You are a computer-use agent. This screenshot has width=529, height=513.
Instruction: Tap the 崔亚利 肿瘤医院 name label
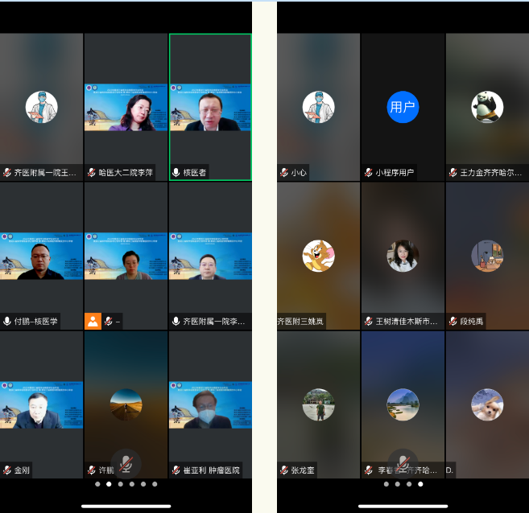[211, 470]
